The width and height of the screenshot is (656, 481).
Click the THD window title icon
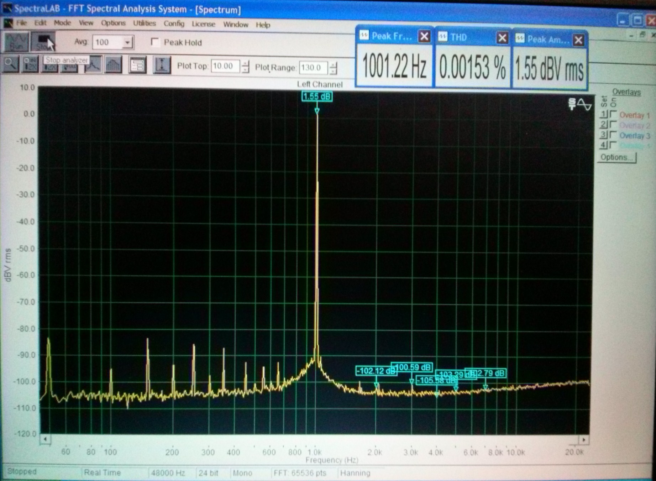[x=442, y=36]
